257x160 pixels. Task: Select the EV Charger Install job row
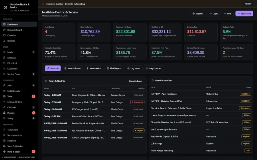click(x=94, y=109)
